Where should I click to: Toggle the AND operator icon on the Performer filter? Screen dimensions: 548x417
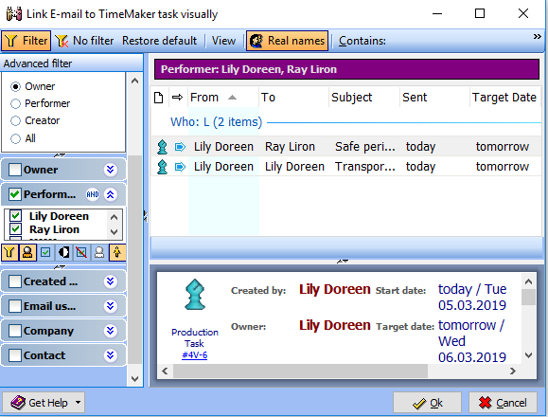[x=93, y=194]
